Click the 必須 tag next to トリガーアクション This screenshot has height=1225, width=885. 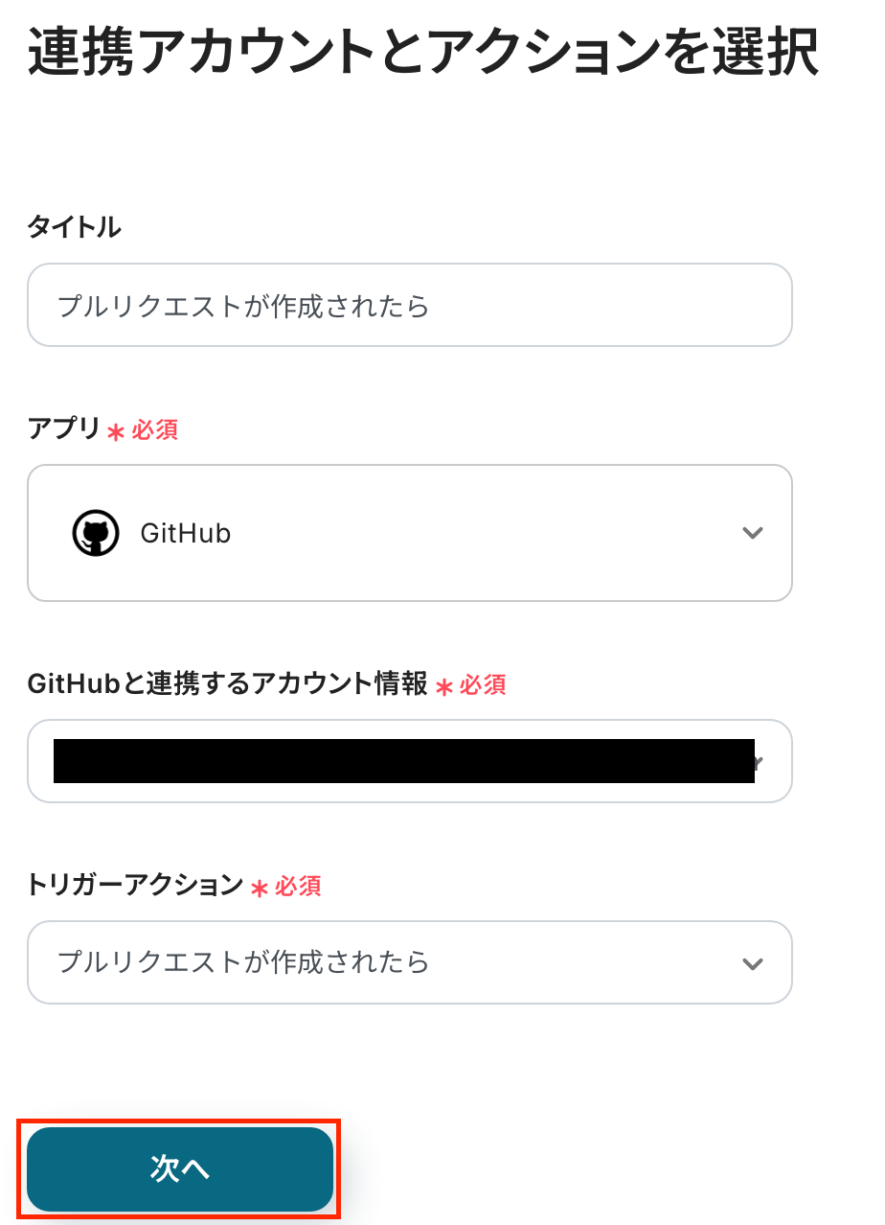coord(298,887)
